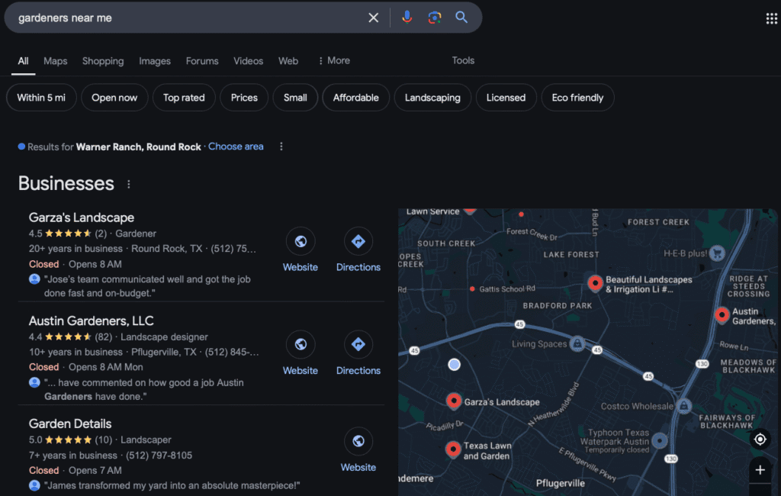Open options menu next to Businesses heading
The image size is (781, 496).
pos(128,185)
